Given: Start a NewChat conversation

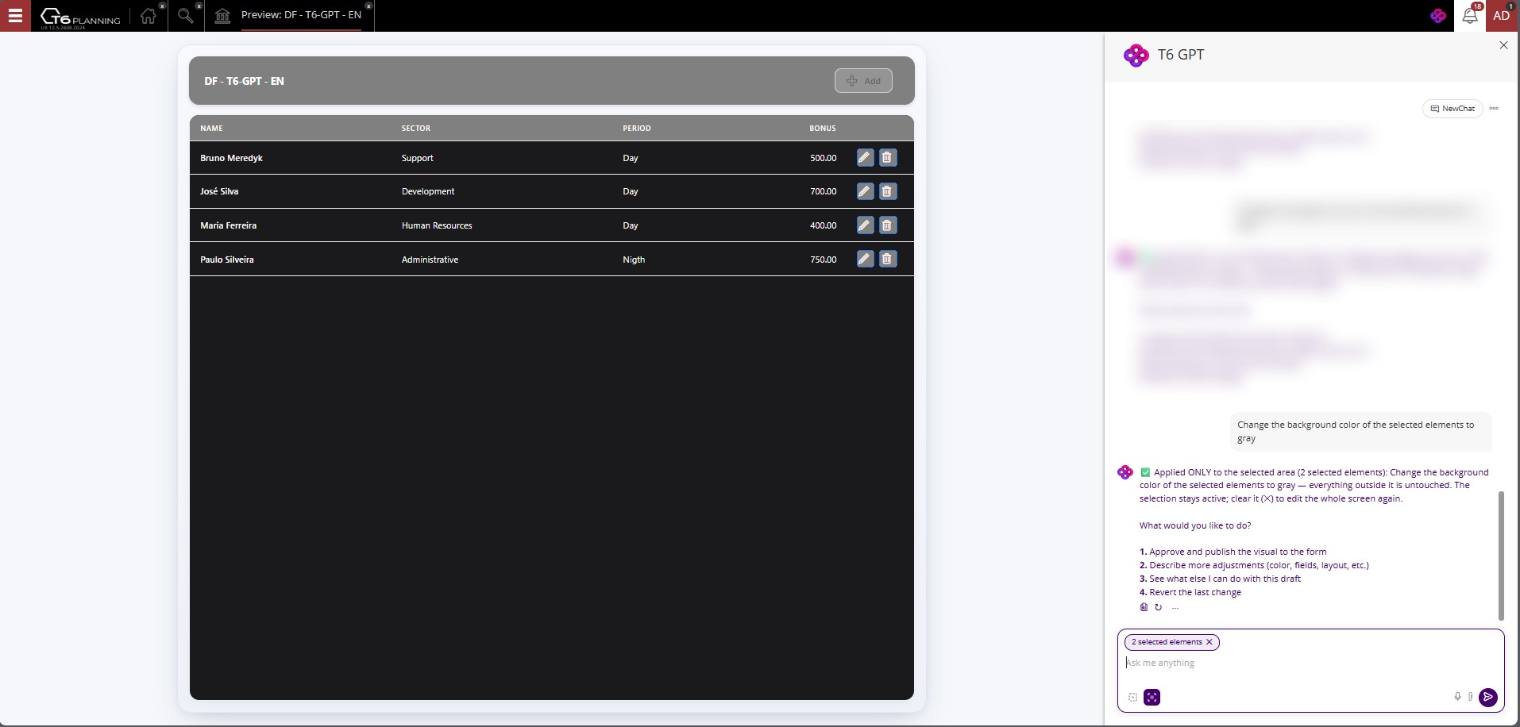Looking at the screenshot, I should click(x=1452, y=109).
